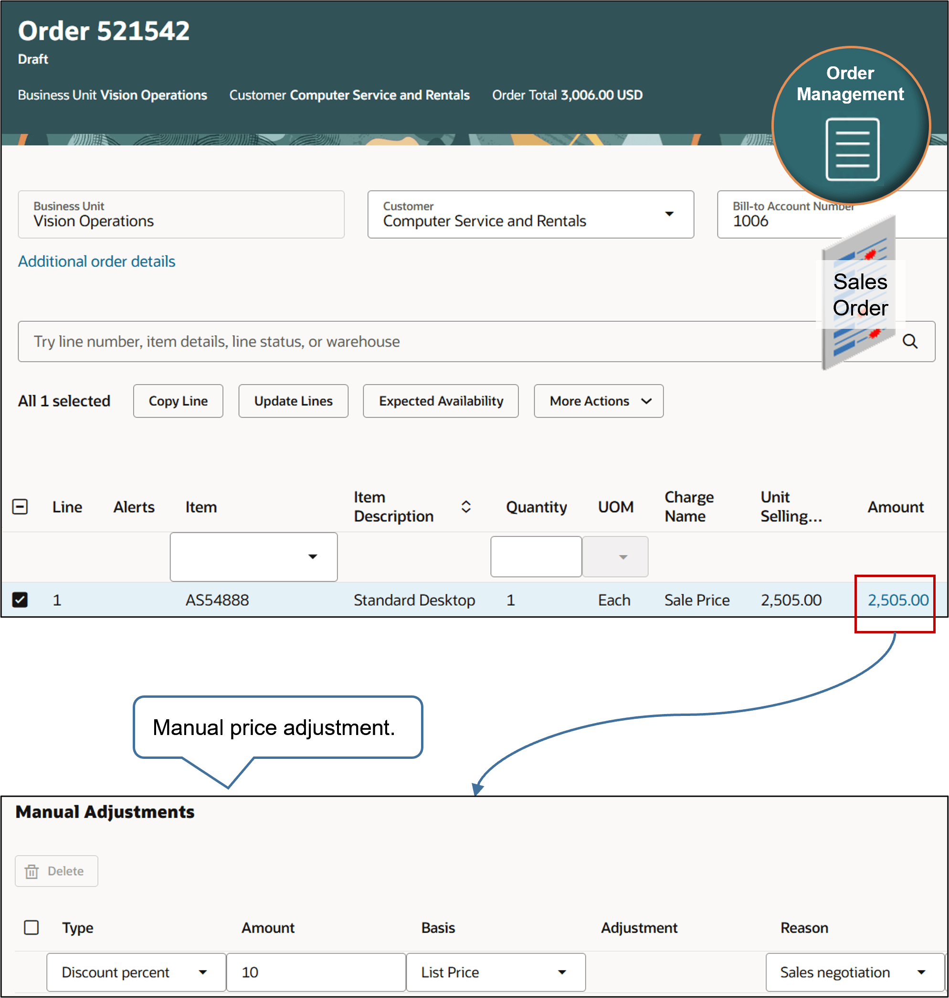Open the Item filter dropdown arrow
Image resolution: width=949 pixels, height=998 pixels.
point(314,557)
